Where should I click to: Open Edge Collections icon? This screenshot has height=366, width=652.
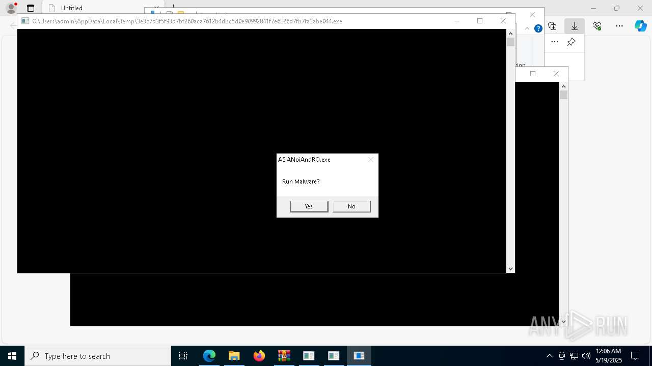(x=552, y=26)
